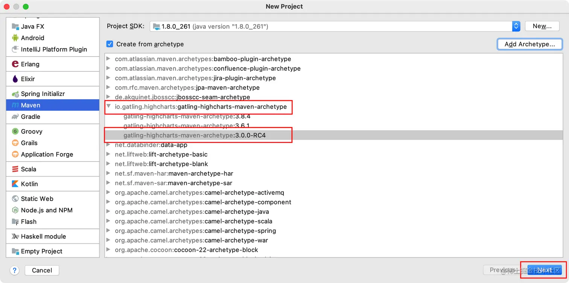Click the Java FX icon in sidebar
Image resolution: width=569 pixels, height=283 pixels.
(x=15, y=26)
